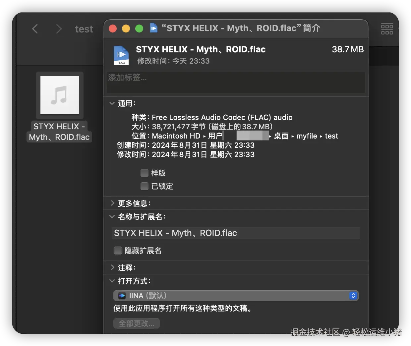This screenshot has width=411, height=346.
Task: Collapse the 通用 section
Action: click(112, 103)
